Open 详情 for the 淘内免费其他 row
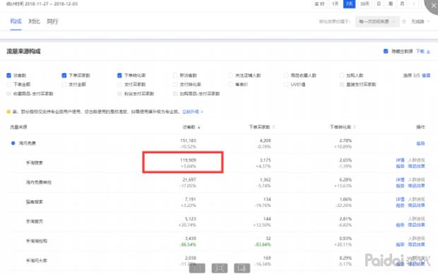This screenshot has height=274, width=438. click(400, 179)
